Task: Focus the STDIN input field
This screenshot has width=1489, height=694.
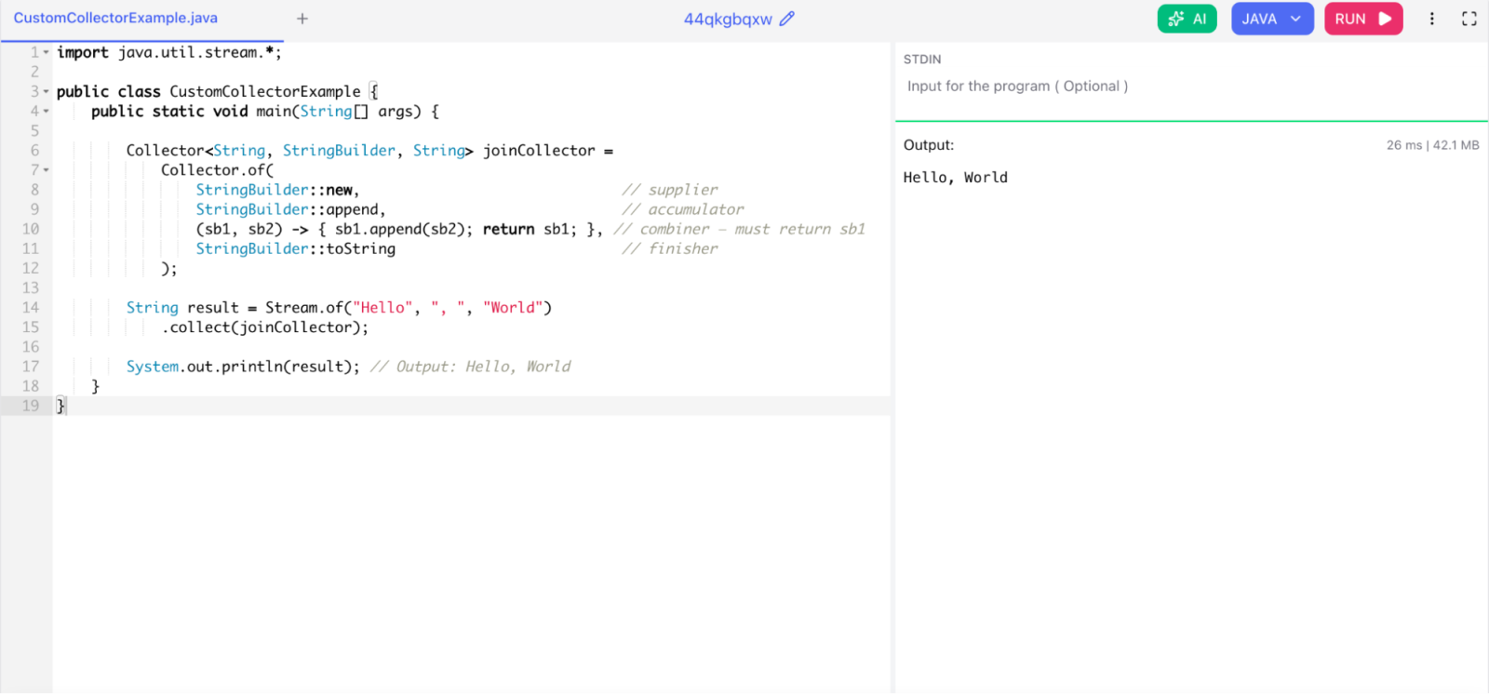Action: tap(1191, 87)
